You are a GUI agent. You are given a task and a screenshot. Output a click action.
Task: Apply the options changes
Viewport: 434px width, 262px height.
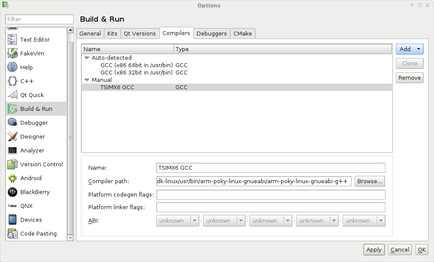pyautogui.click(x=374, y=249)
